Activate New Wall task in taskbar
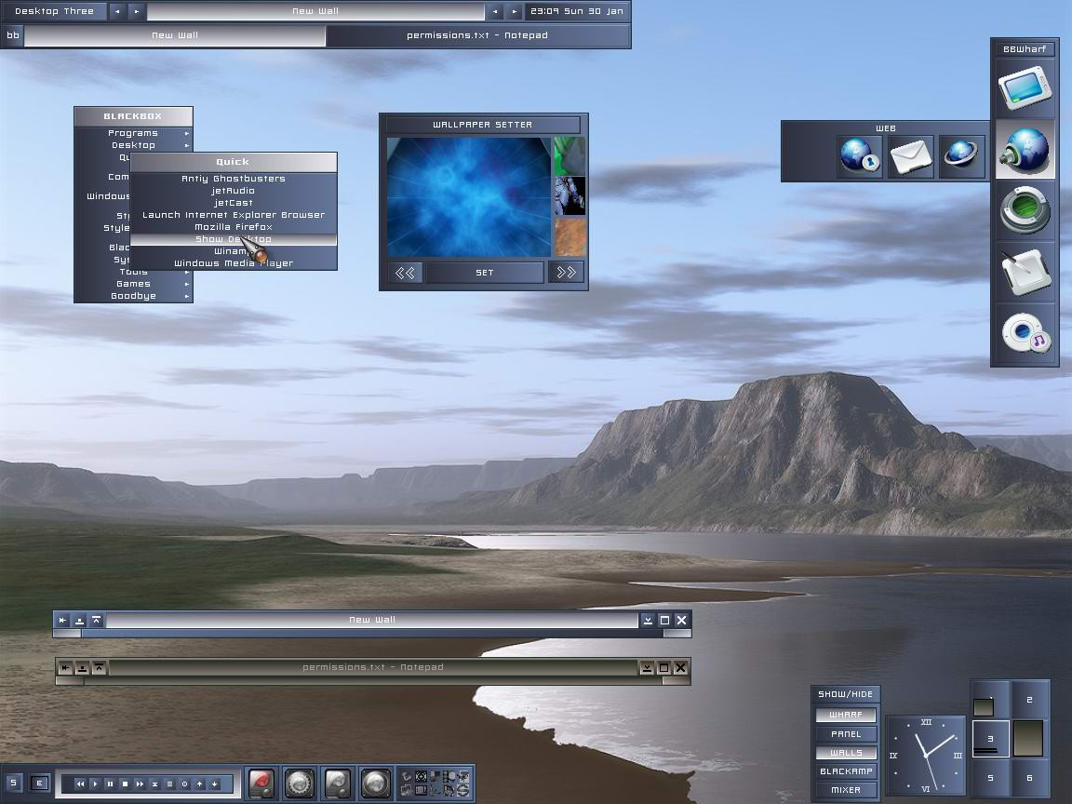 point(175,35)
